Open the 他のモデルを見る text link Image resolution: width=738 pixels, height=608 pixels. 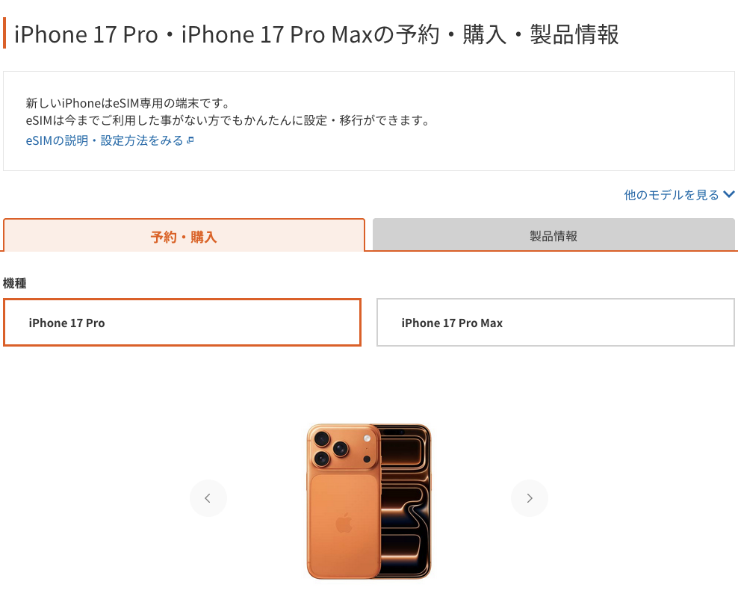(672, 195)
